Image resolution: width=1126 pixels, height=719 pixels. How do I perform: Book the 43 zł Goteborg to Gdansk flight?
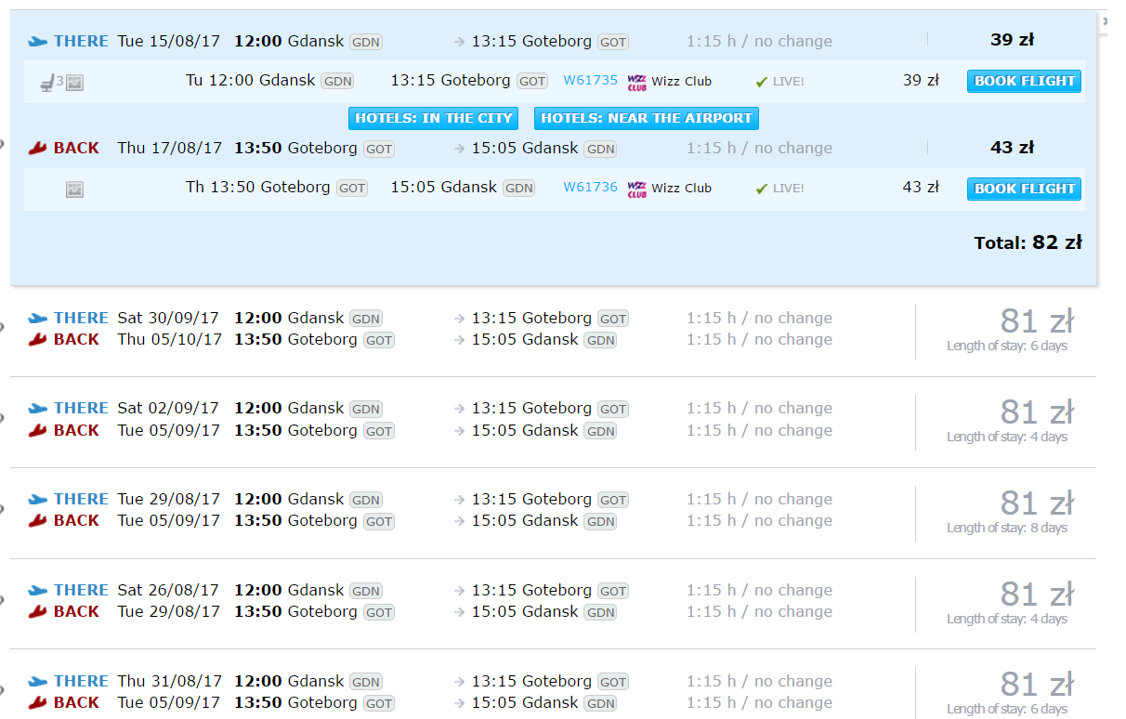tap(1024, 189)
